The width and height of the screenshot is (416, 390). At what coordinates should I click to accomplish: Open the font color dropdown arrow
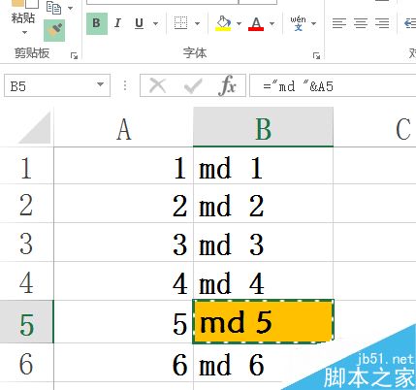tap(272, 23)
